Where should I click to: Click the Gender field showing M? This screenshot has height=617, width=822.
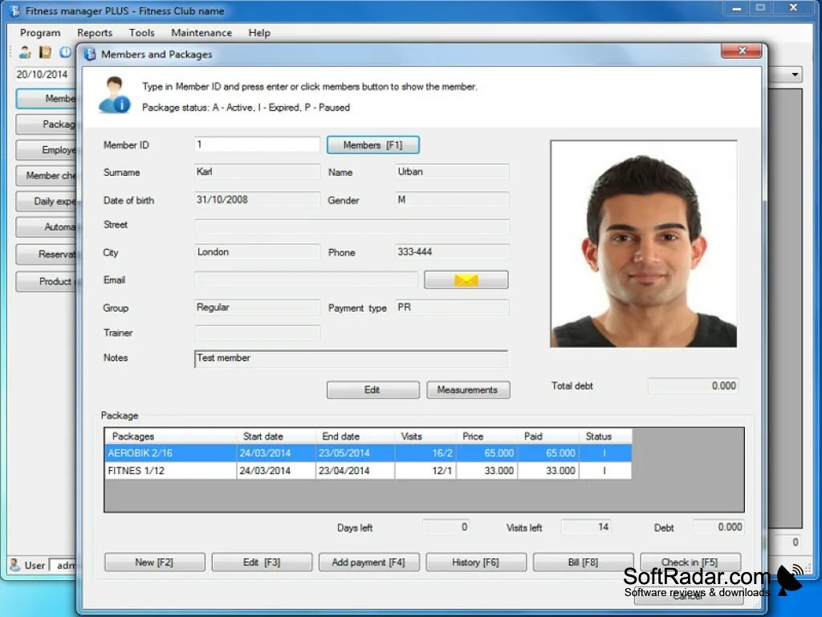coord(452,199)
